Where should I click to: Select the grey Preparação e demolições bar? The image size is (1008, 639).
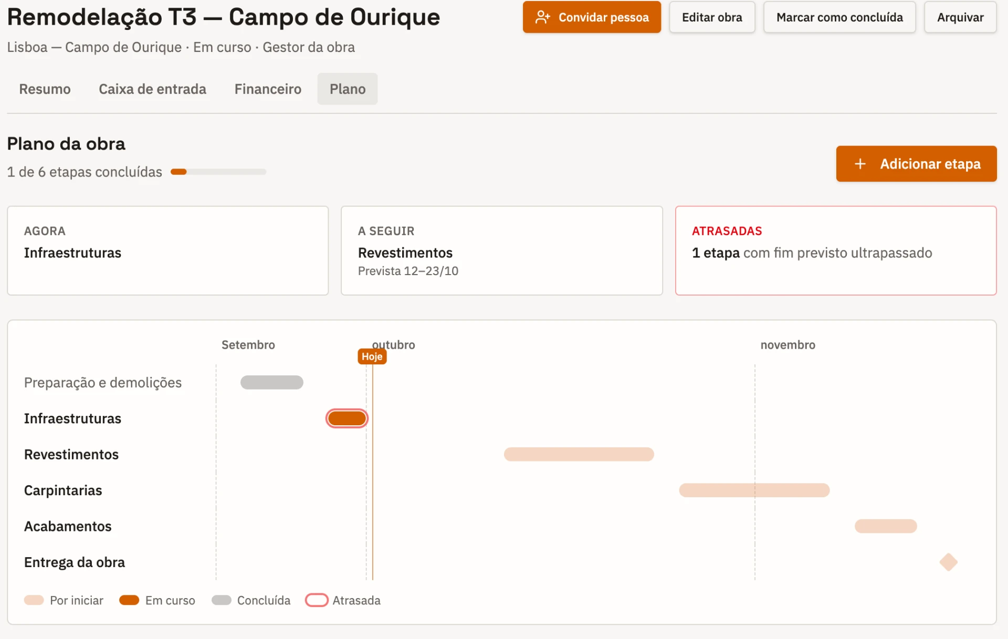point(272,382)
